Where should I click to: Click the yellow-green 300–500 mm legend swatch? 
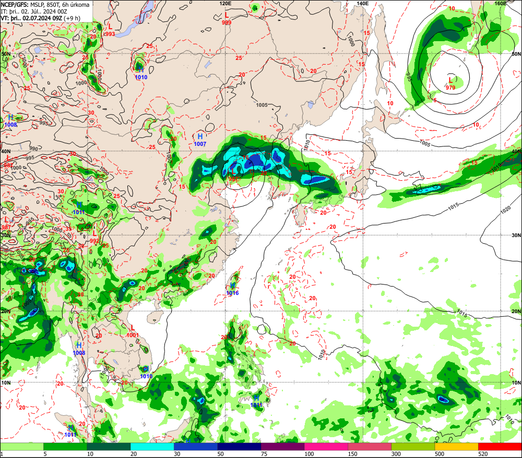pyautogui.click(x=413, y=447)
